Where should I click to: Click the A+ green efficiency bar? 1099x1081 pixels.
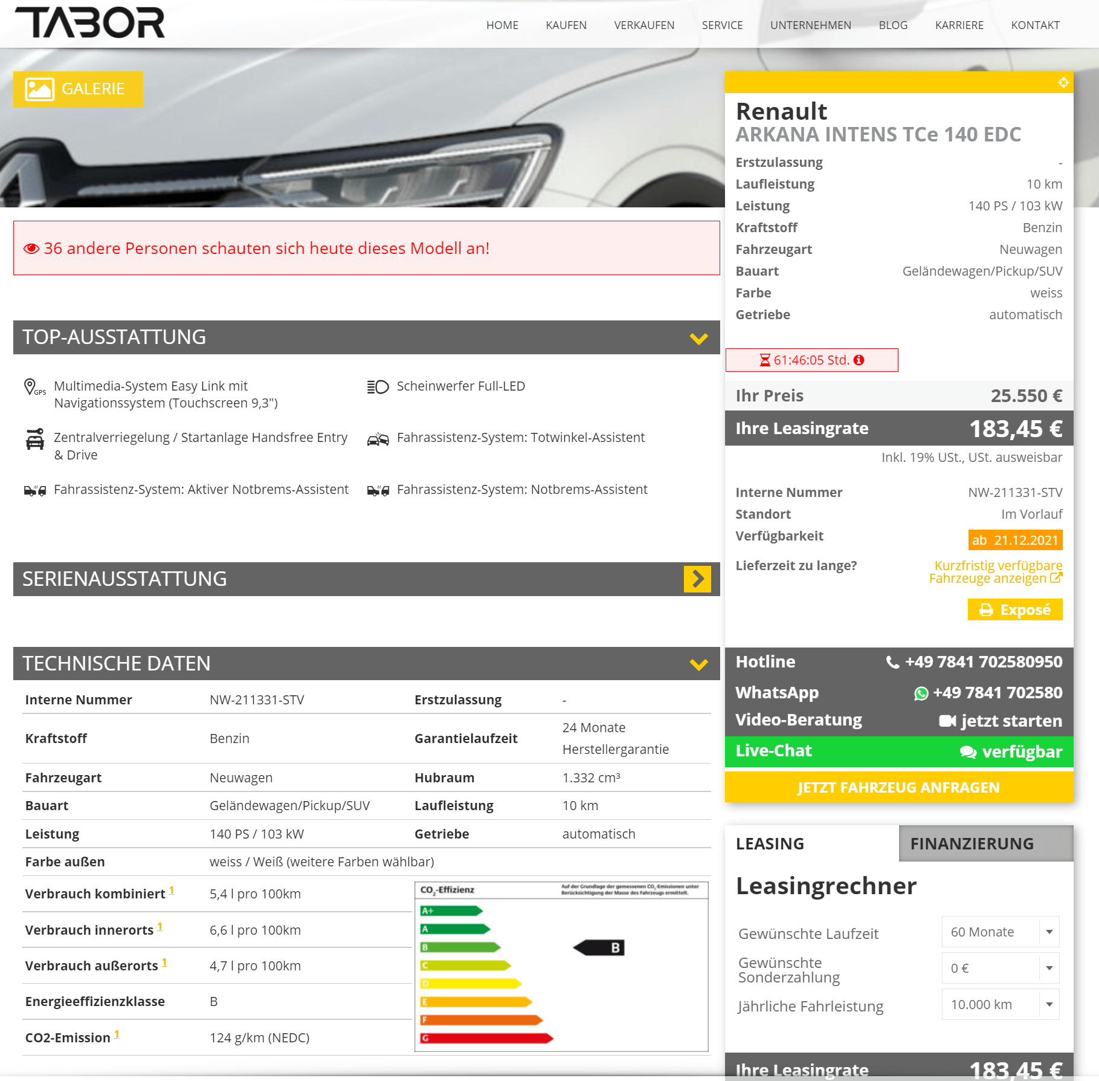point(452,911)
